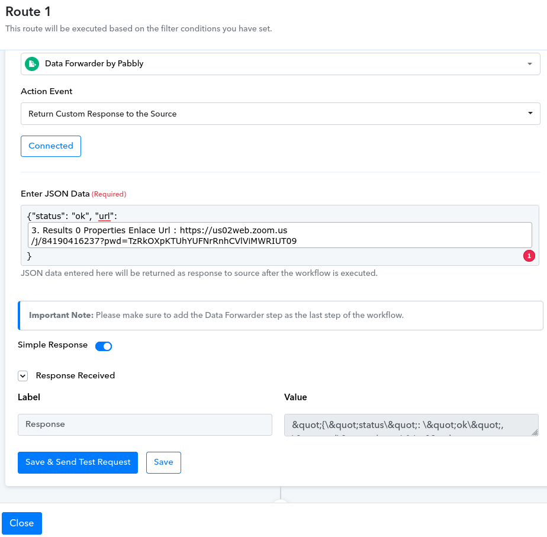Click the JSON data helper description text
This screenshot has height=537, width=547.
(x=199, y=273)
